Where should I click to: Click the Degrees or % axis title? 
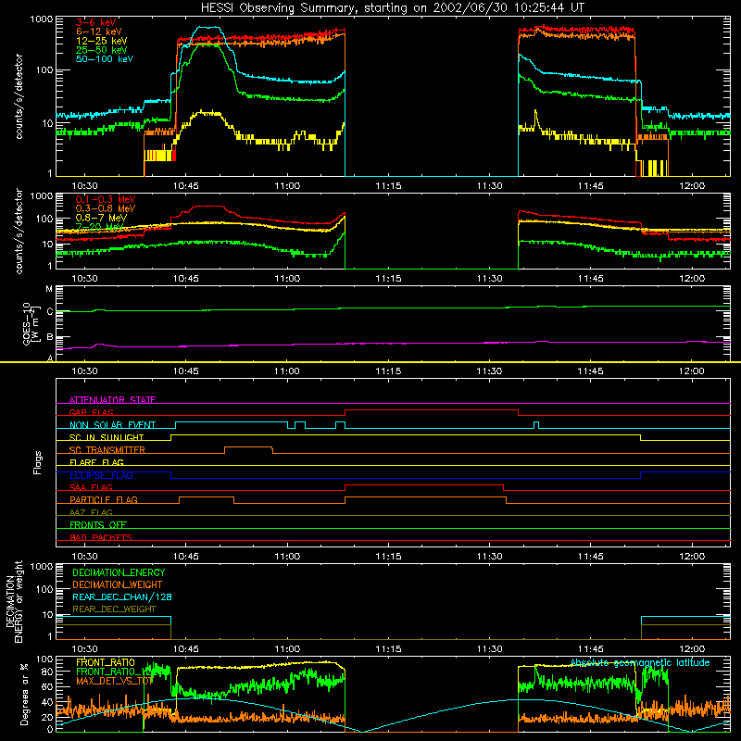click(x=24, y=694)
